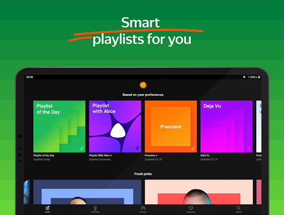Click music note badge on Playlist of the Day

point(82,149)
